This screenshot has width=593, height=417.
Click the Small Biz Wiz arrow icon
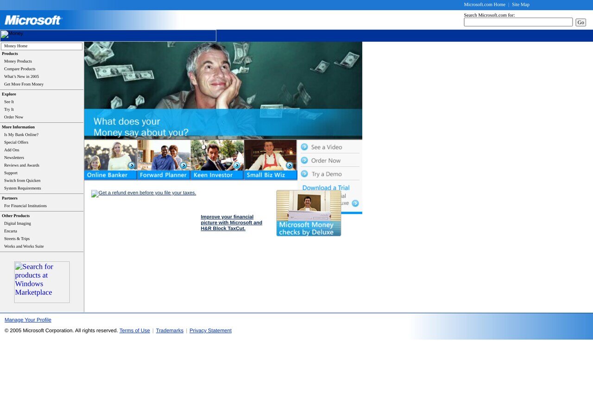[x=290, y=165]
